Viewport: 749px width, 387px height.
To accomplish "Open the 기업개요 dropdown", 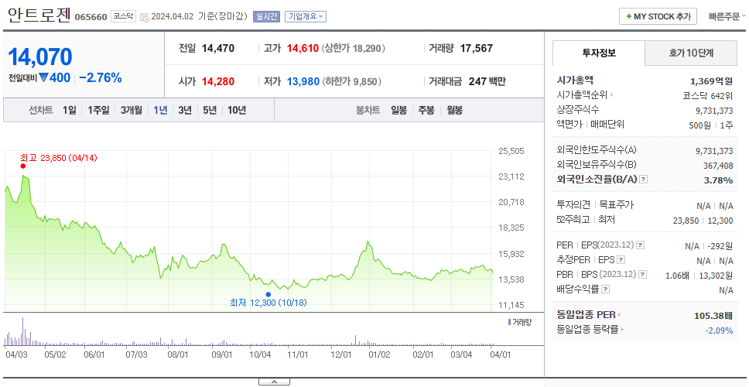I will [306, 17].
